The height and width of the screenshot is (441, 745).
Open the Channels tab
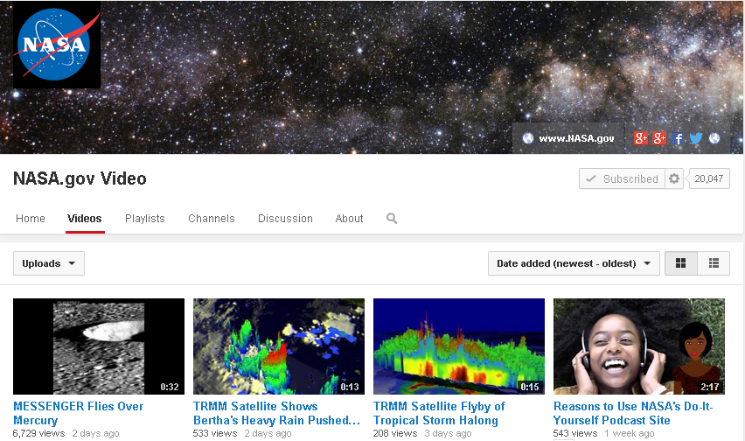click(212, 219)
